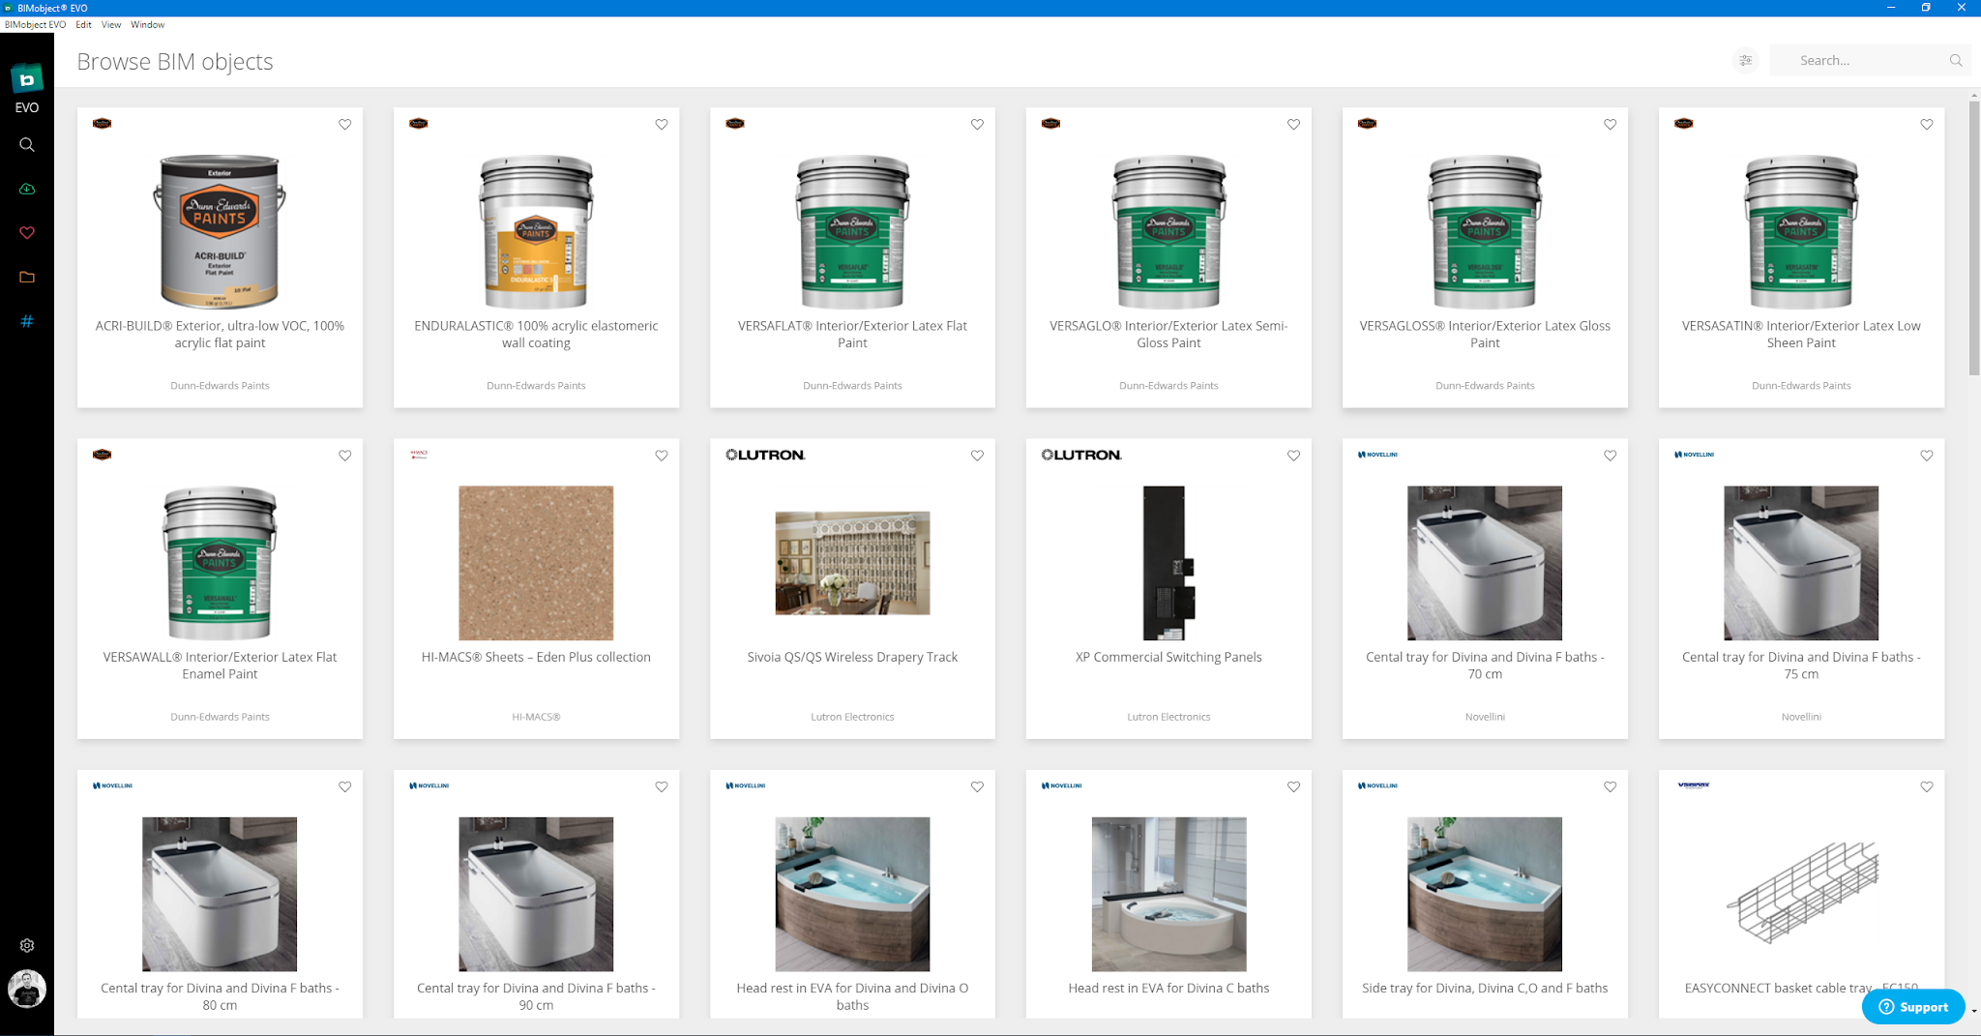The image size is (1981, 1036).
Task: Open the wire basket cable tray thumbnail
Action: tap(1801, 893)
